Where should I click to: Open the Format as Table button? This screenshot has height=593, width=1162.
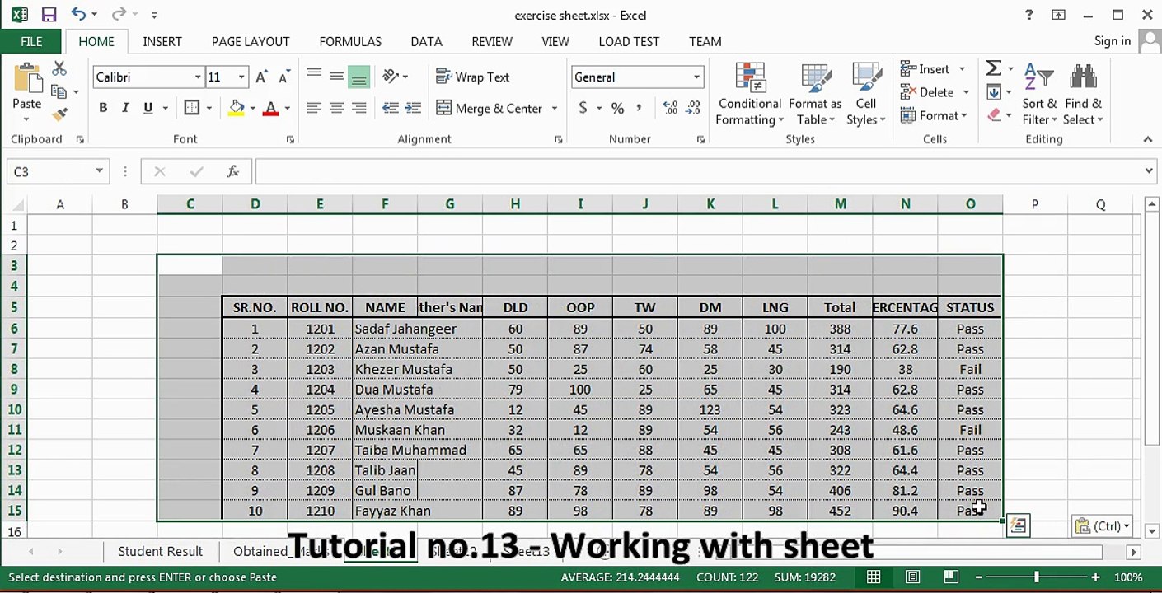click(x=815, y=94)
